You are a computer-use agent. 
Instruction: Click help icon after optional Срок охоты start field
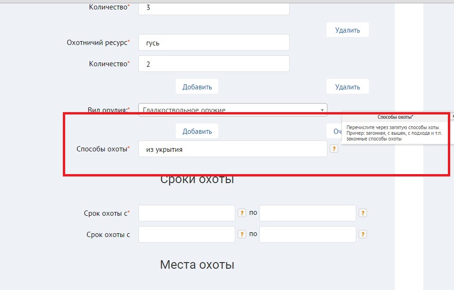pyautogui.click(x=242, y=234)
